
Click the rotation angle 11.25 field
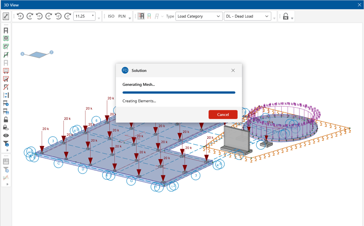coord(84,16)
